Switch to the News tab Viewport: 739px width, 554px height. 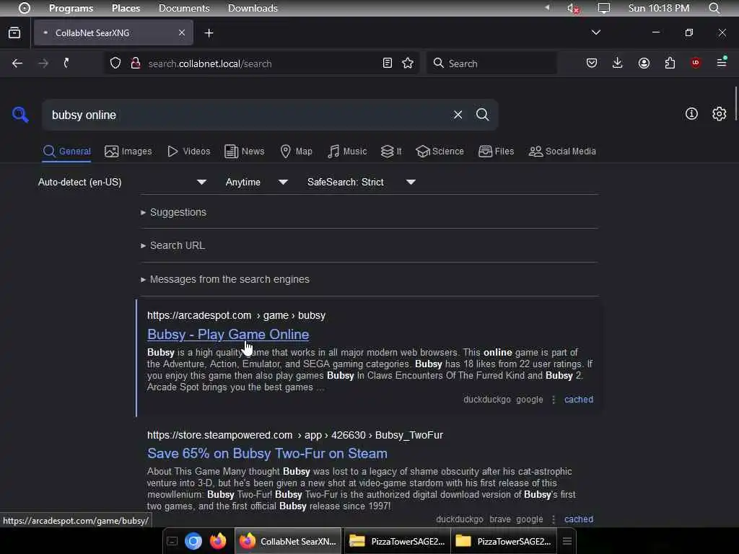tap(244, 151)
